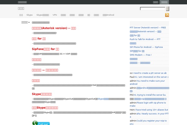Select the highlighted top-right bar tab
The height and width of the screenshot is (125, 187).
[164, 2]
